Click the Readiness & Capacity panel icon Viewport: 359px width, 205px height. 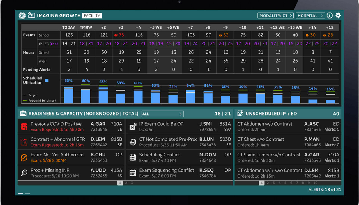pyautogui.click(x=23, y=114)
